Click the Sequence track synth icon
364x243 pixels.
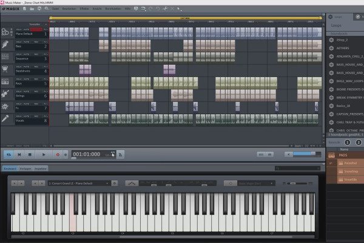click(5, 56)
